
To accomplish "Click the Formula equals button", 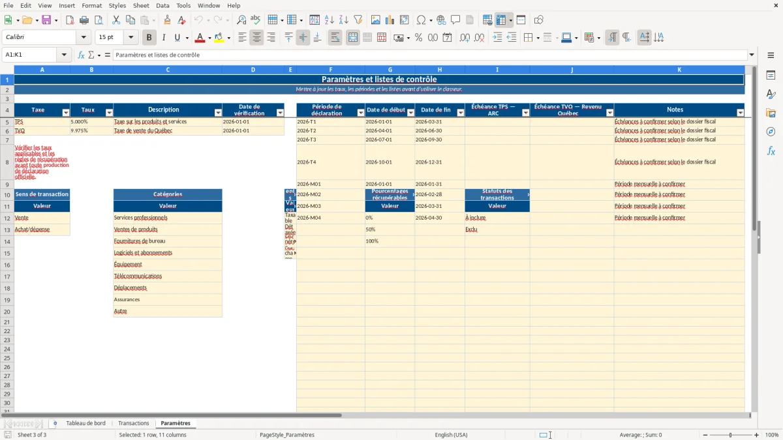I will point(108,55).
